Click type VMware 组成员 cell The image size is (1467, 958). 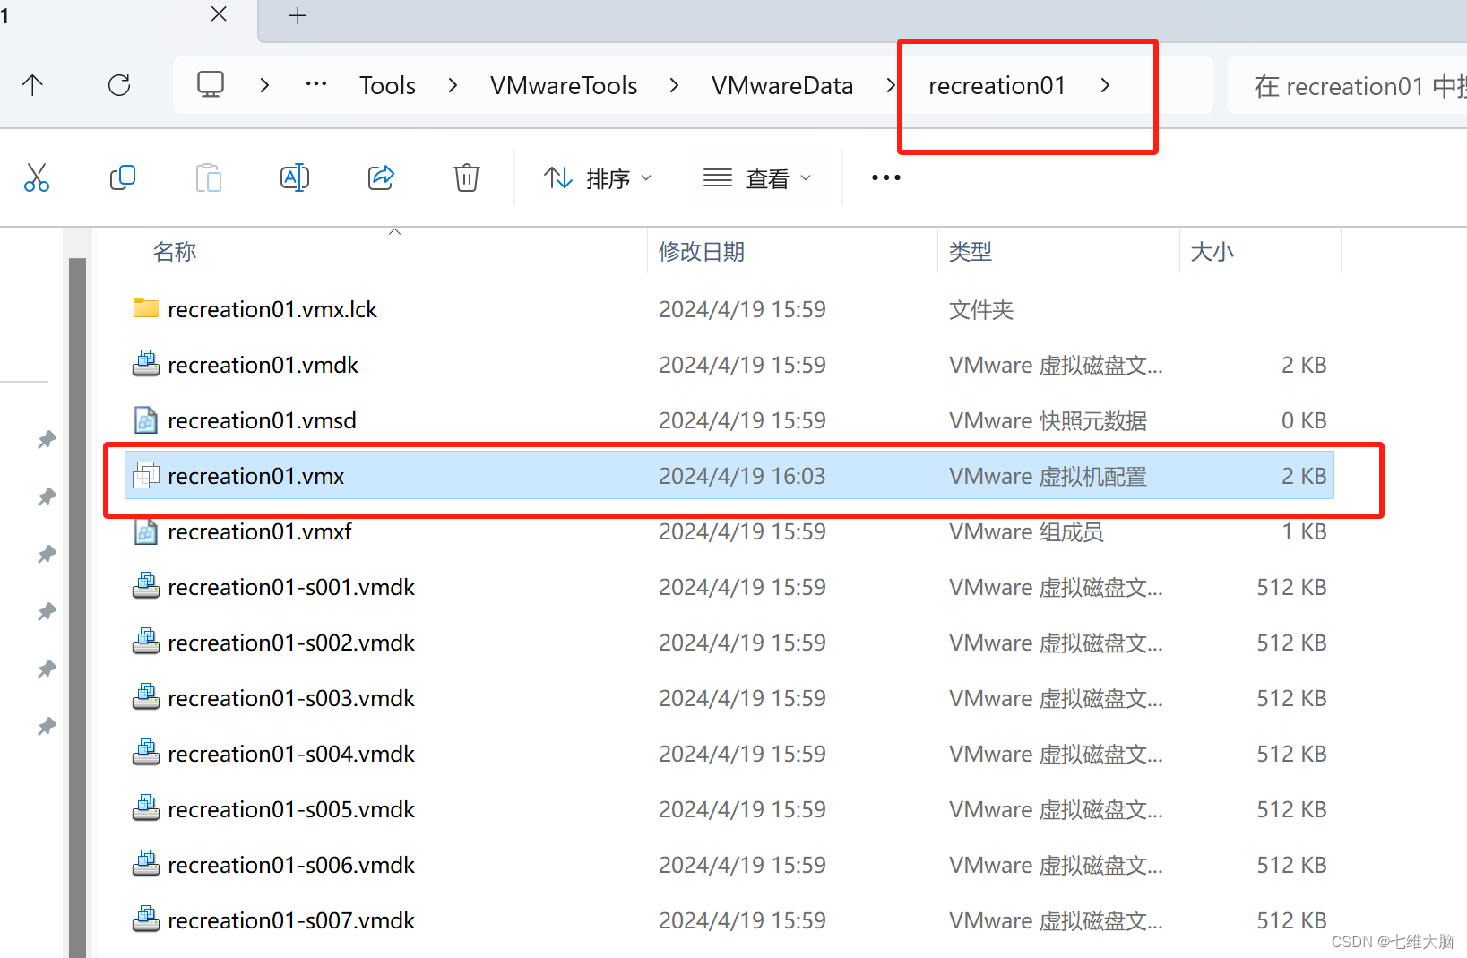(x=1026, y=531)
